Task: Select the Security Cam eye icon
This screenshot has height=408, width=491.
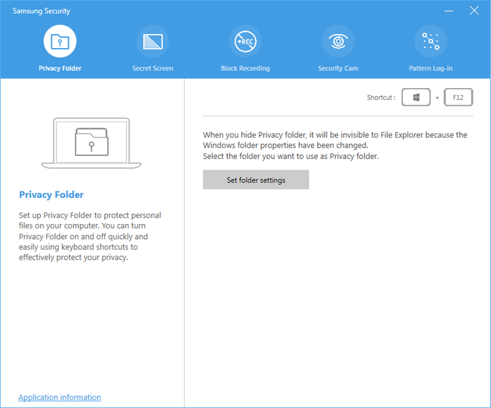Action: (x=338, y=41)
